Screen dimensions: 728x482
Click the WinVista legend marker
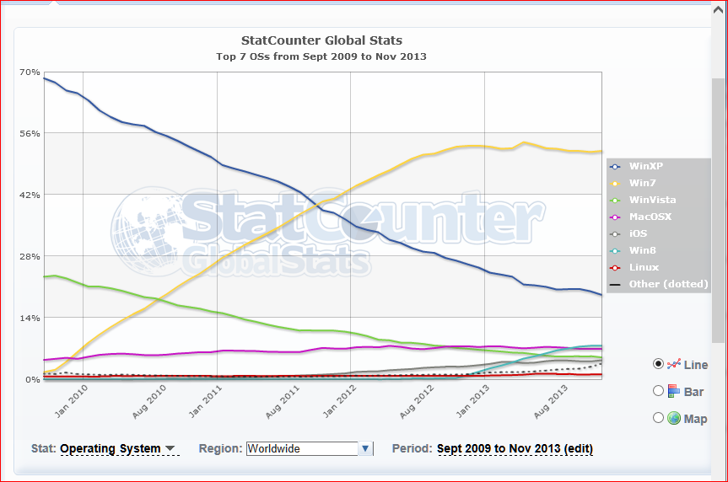[616, 200]
